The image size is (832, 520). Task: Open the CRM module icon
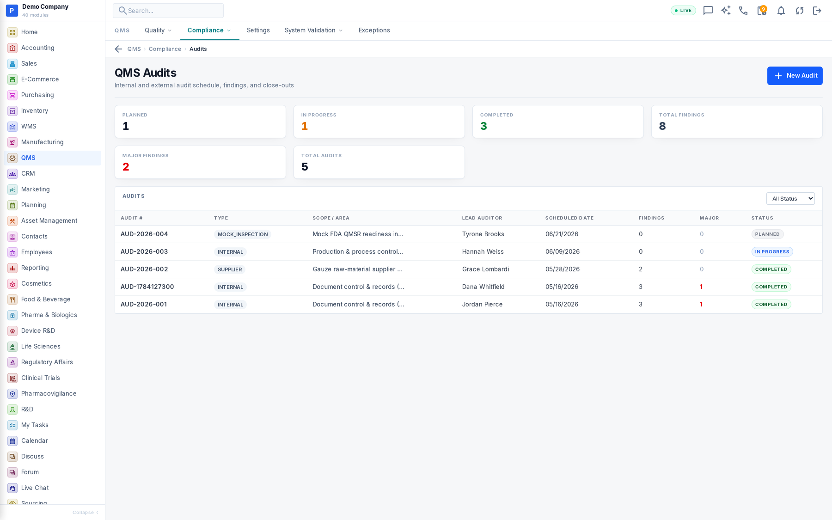tap(12, 174)
